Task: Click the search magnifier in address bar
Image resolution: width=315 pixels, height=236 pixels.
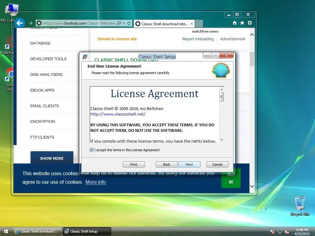Action: 119,23
